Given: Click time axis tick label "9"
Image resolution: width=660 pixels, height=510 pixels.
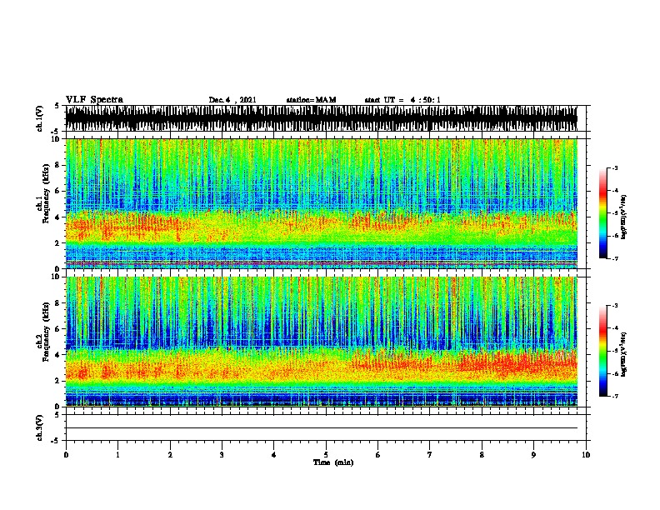Looking at the screenshot, I should [533, 455].
